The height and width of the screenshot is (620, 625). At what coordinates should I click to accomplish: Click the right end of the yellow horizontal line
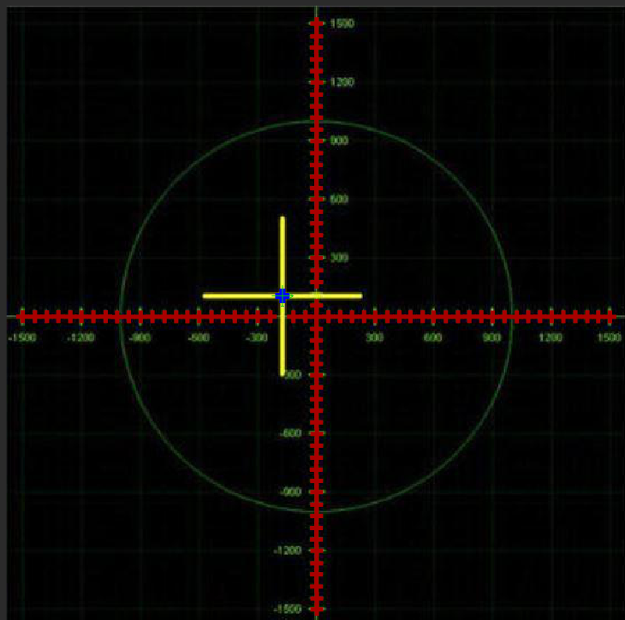360,295
